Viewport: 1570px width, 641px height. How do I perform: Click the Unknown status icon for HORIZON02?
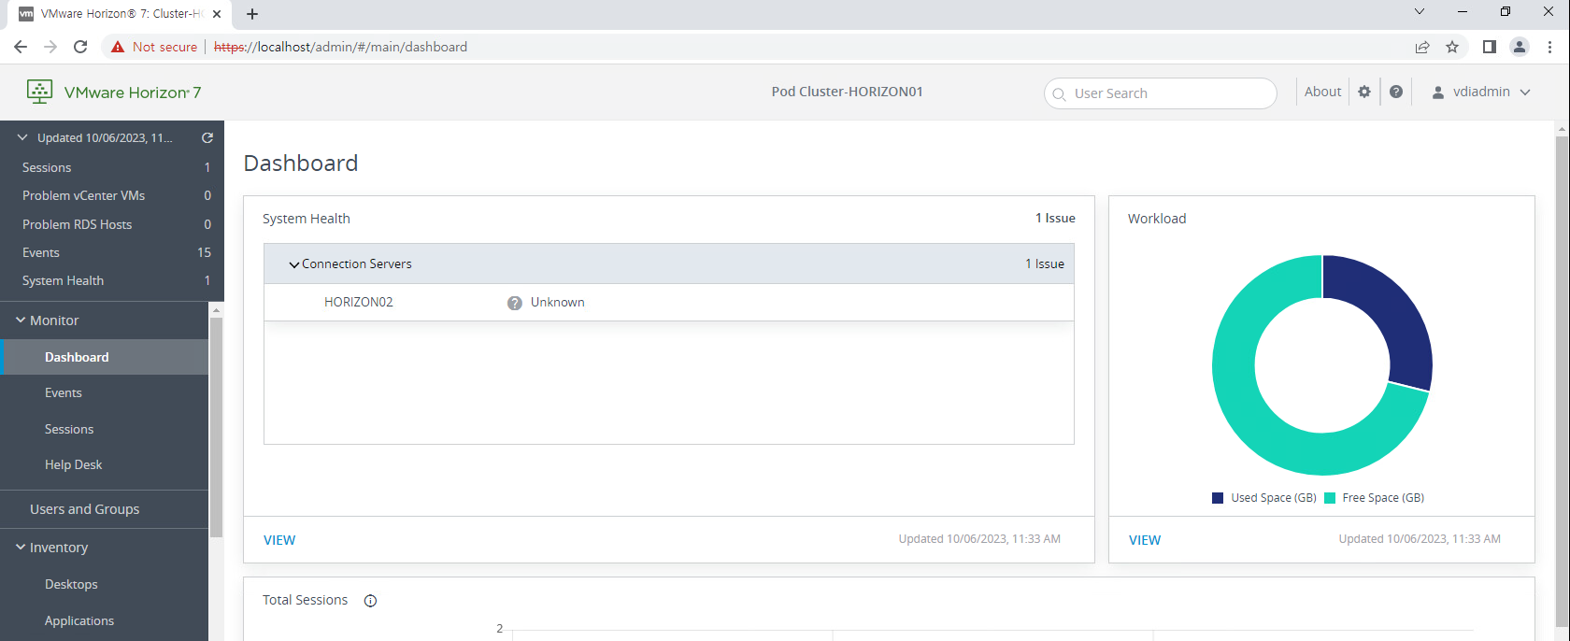514,303
